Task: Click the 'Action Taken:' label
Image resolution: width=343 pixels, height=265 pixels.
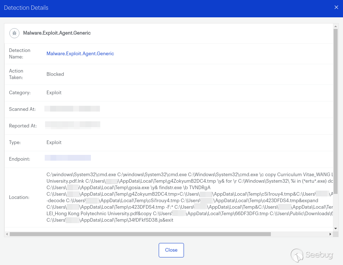Action: 16,74
